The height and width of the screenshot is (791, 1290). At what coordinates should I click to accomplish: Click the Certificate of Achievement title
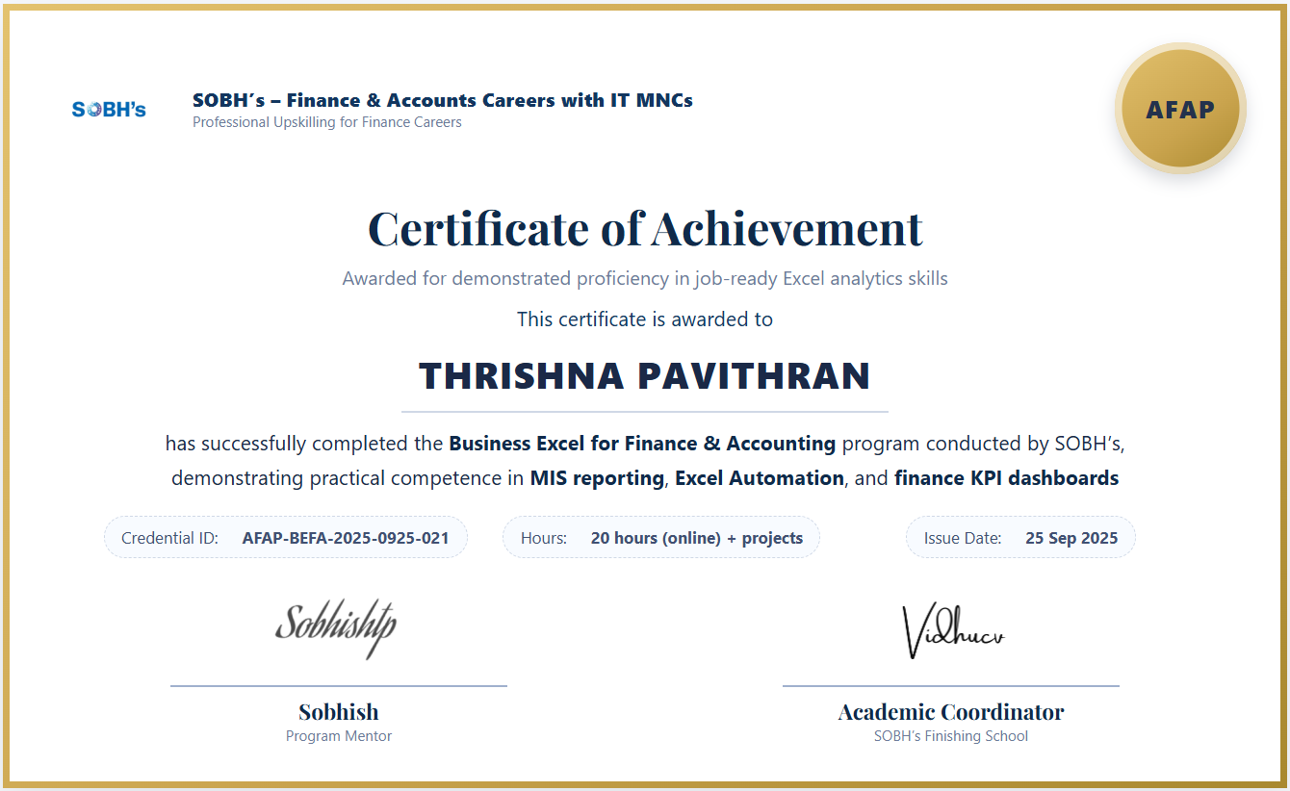[x=645, y=229]
